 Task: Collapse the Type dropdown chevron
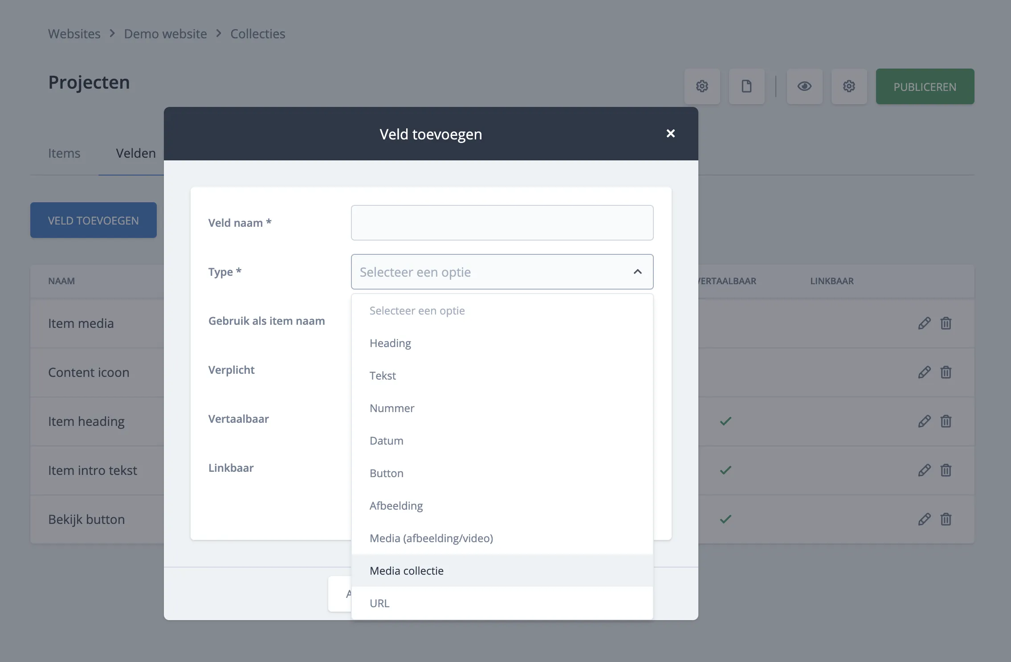click(637, 272)
